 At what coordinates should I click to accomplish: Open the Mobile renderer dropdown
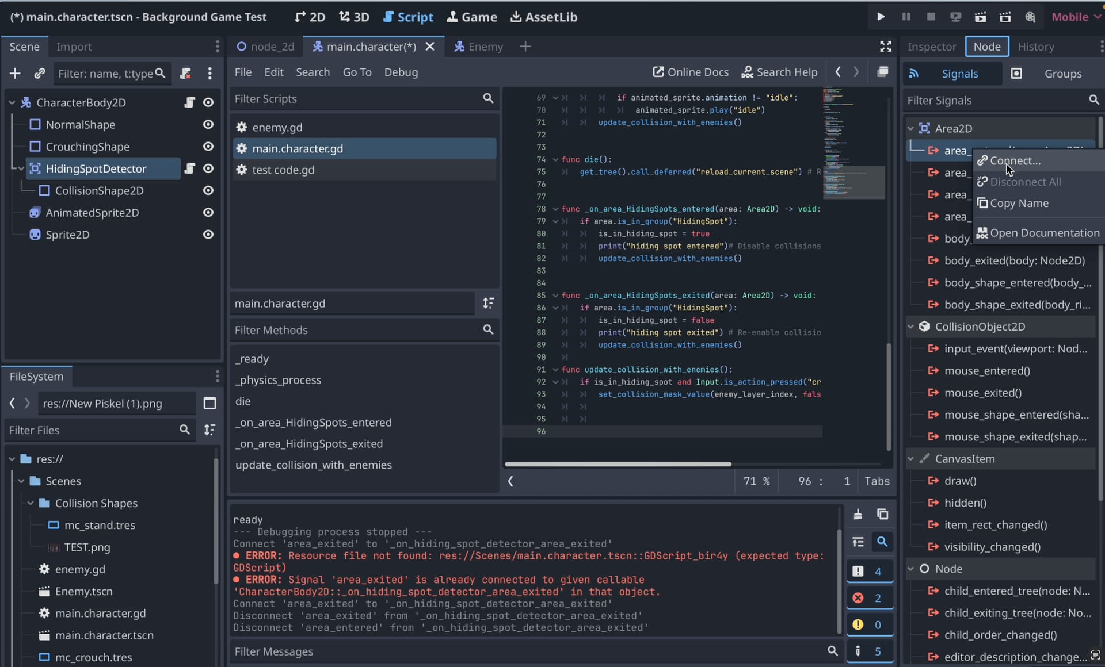1074,17
